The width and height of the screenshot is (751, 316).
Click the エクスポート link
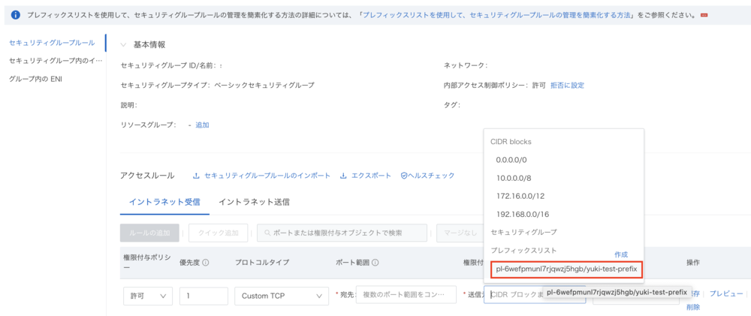371,176
